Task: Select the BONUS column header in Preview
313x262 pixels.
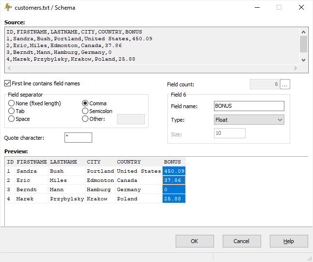Action: [174, 162]
